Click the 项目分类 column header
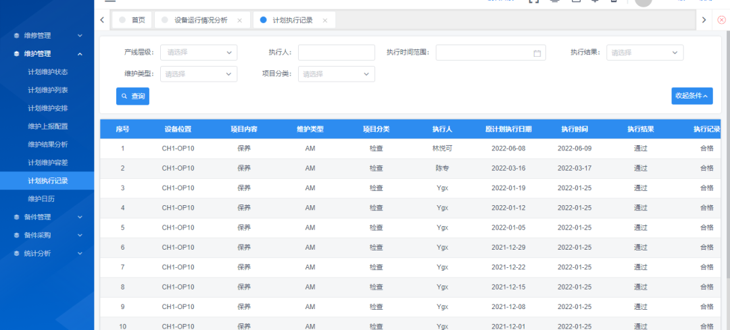 pyautogui.click(x=376, y=129)
